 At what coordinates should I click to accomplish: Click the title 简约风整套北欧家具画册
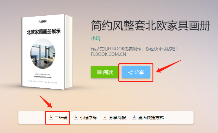(x=150, y=25)
